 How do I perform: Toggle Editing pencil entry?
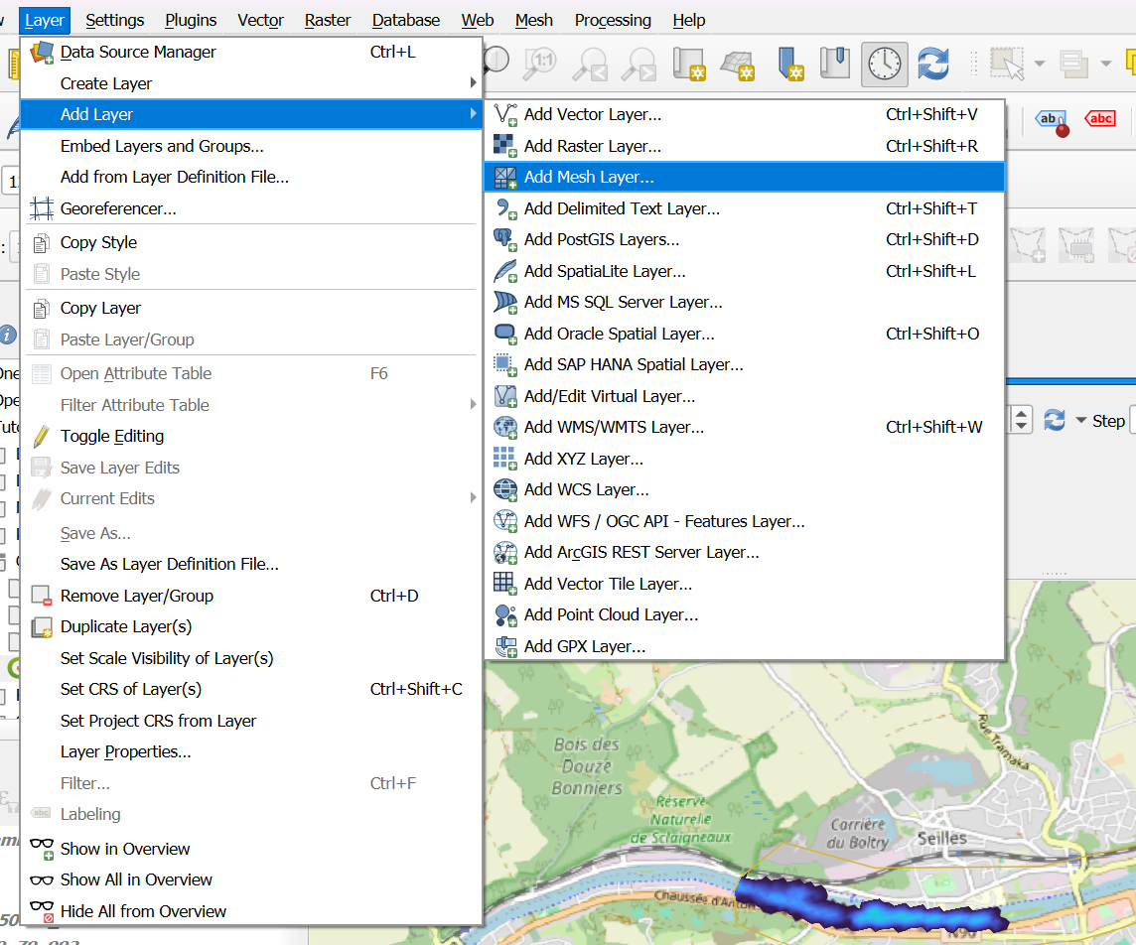[x=250, y=436]
